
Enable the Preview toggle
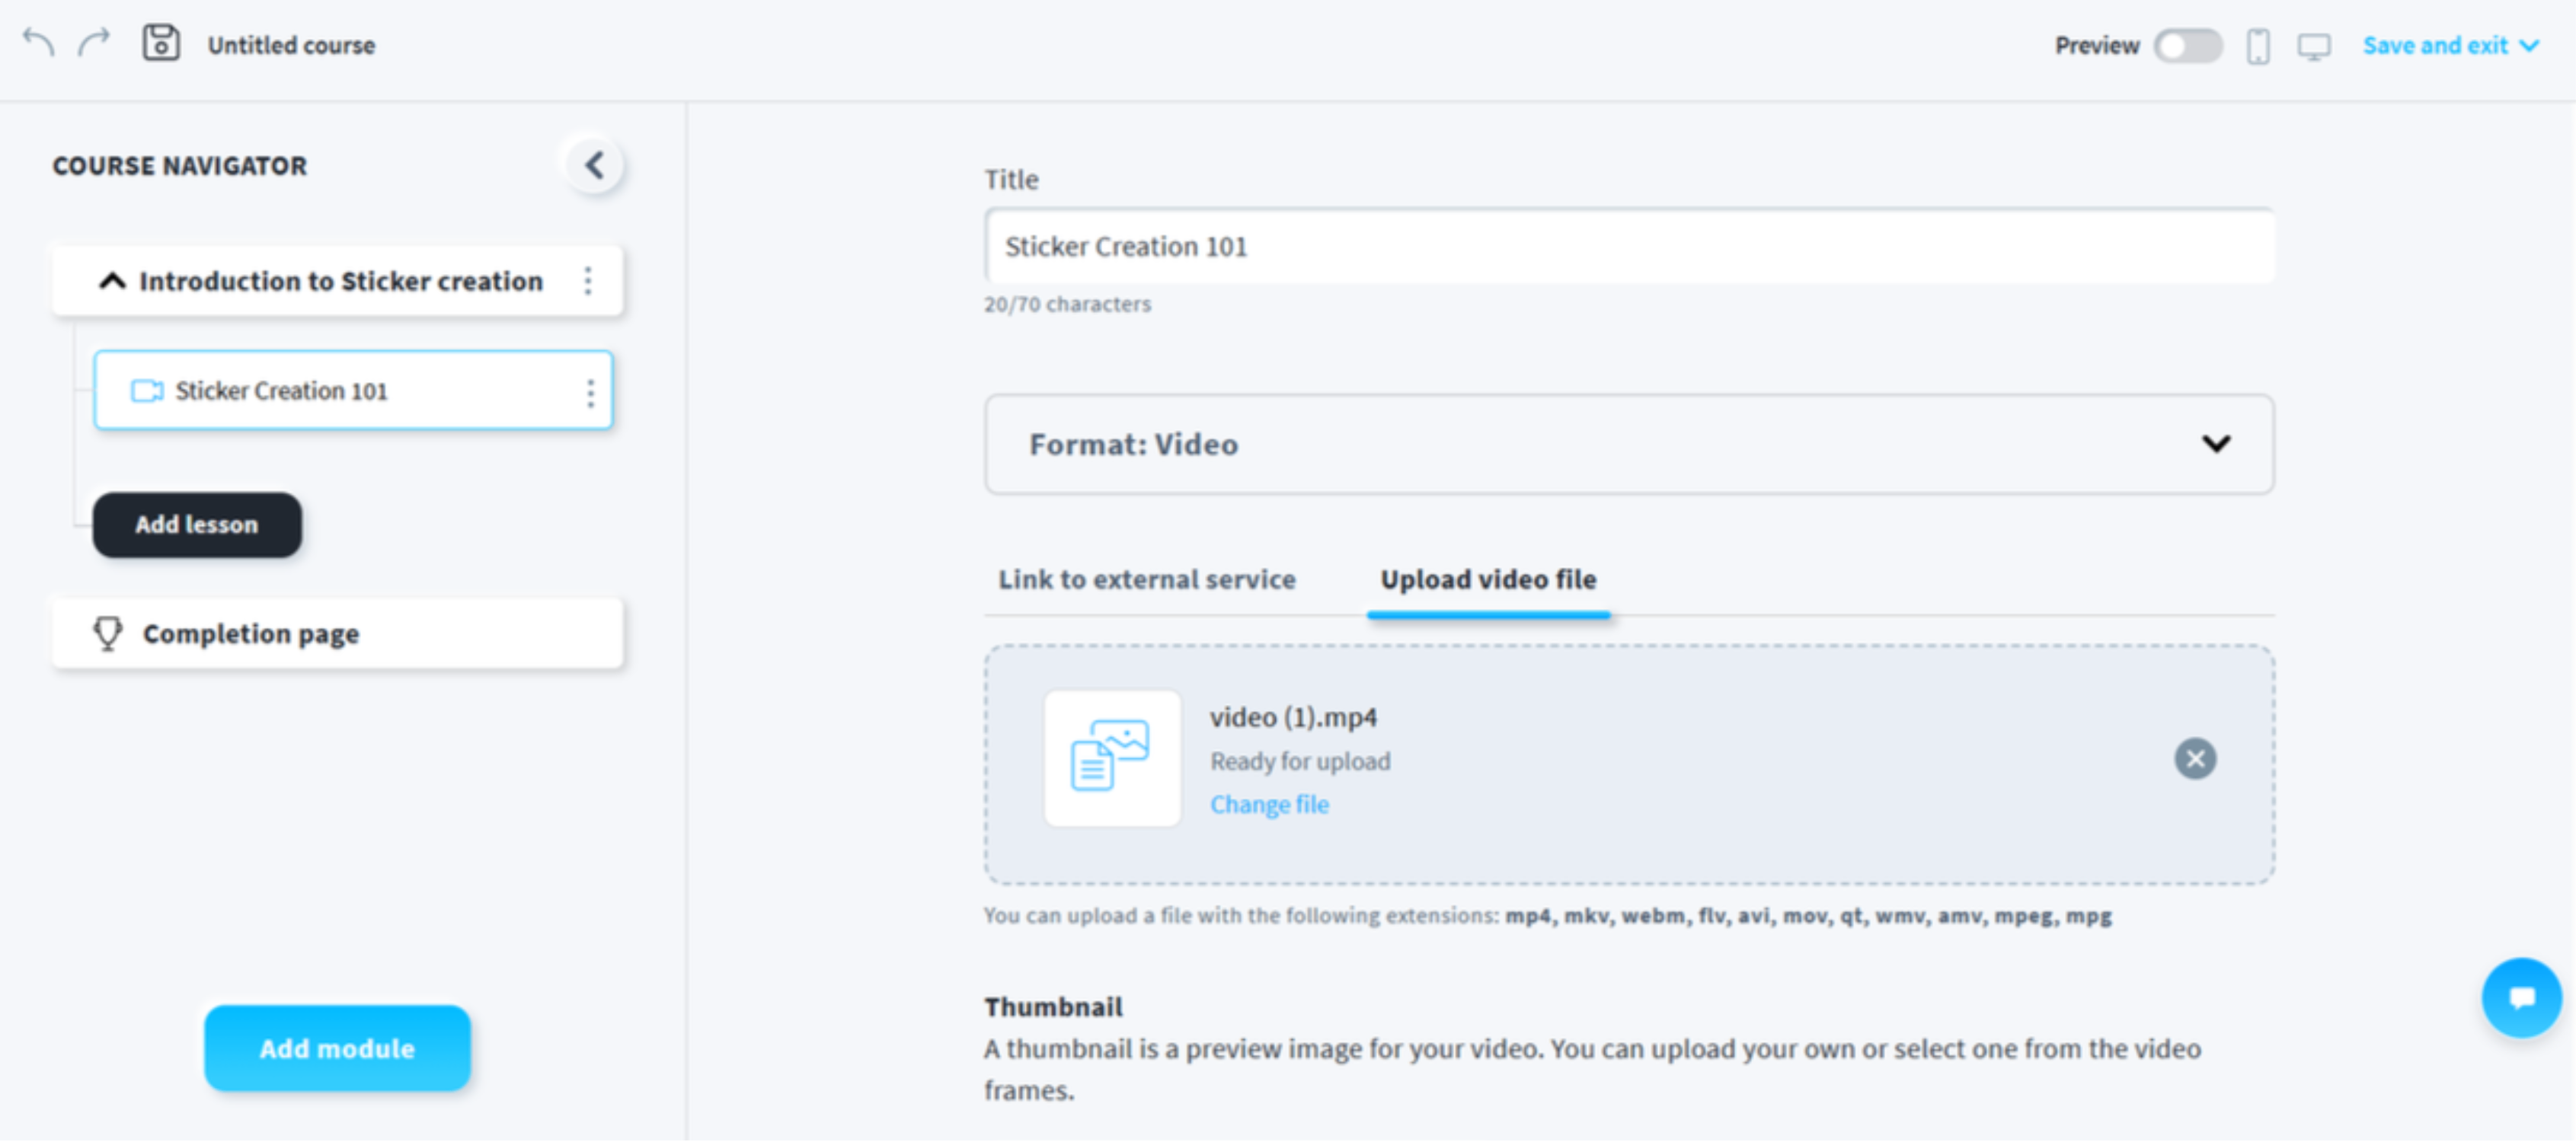click(x=2188, y=46)
